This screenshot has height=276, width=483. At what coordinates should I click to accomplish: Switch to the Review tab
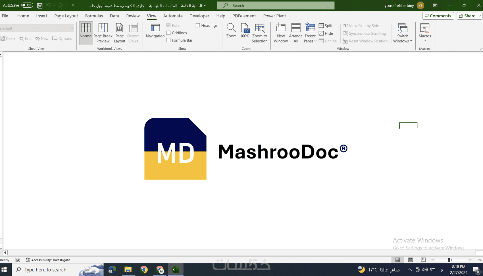tap(133, 16)
